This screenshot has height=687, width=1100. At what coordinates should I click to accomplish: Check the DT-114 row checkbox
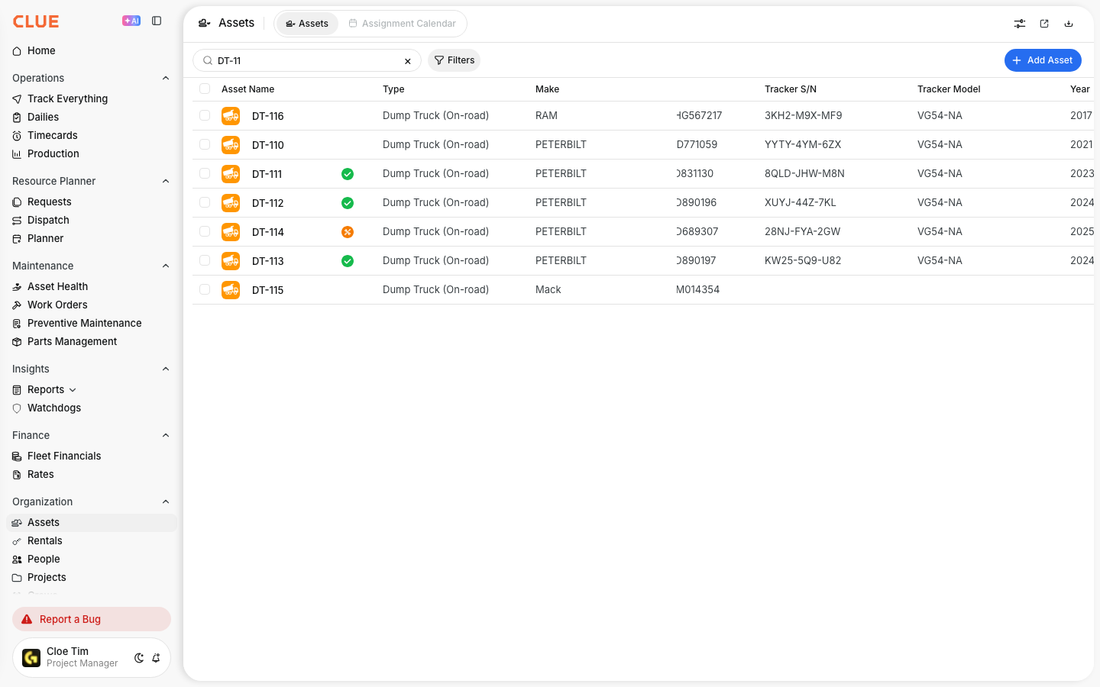(205, 231)
